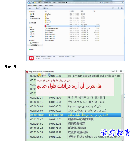Sort by the 修改日期 column header
The width and height of the screenshot is (133, 141).
pyautogui.click(x=72, y=11)
